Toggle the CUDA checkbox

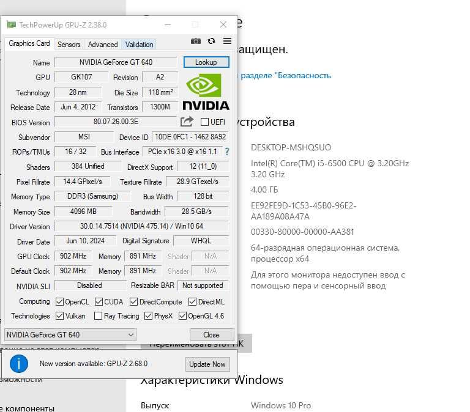click(x=99, y=302)
